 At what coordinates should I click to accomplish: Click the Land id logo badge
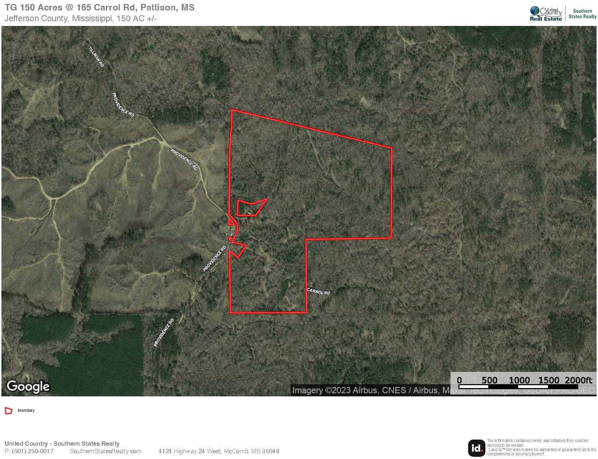pos(476,448)
